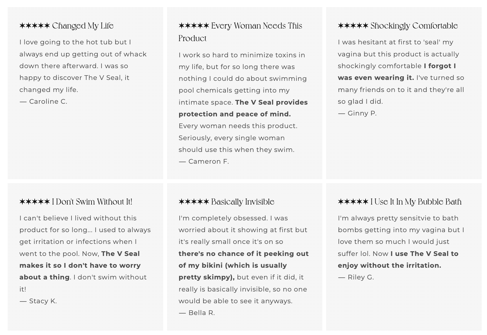The image size is (487, 335).
Task: Click the star rating on Changed My Life review
Action: [34, 26]
